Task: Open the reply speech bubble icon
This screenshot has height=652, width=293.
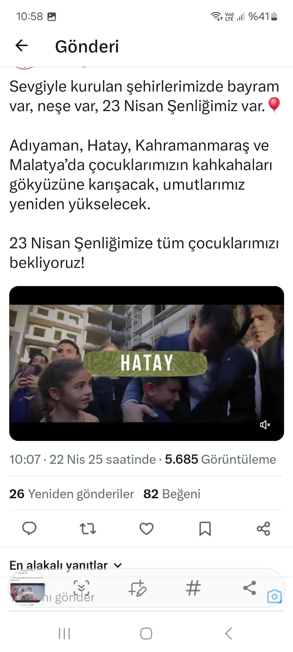Action: (29, 529)
